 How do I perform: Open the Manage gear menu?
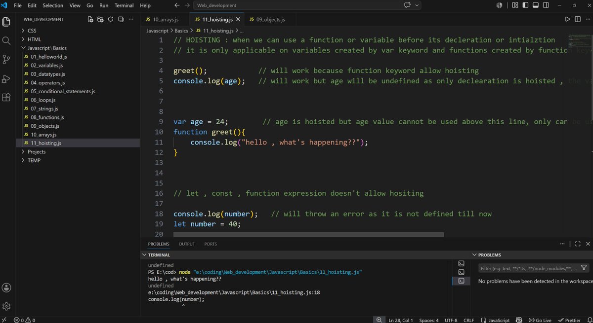6,306
